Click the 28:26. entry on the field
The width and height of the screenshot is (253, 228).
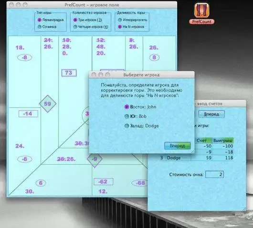[x=66, y=159]
